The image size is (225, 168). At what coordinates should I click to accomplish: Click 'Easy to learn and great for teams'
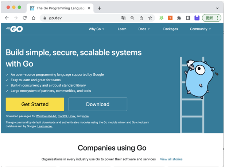point(36,80)
